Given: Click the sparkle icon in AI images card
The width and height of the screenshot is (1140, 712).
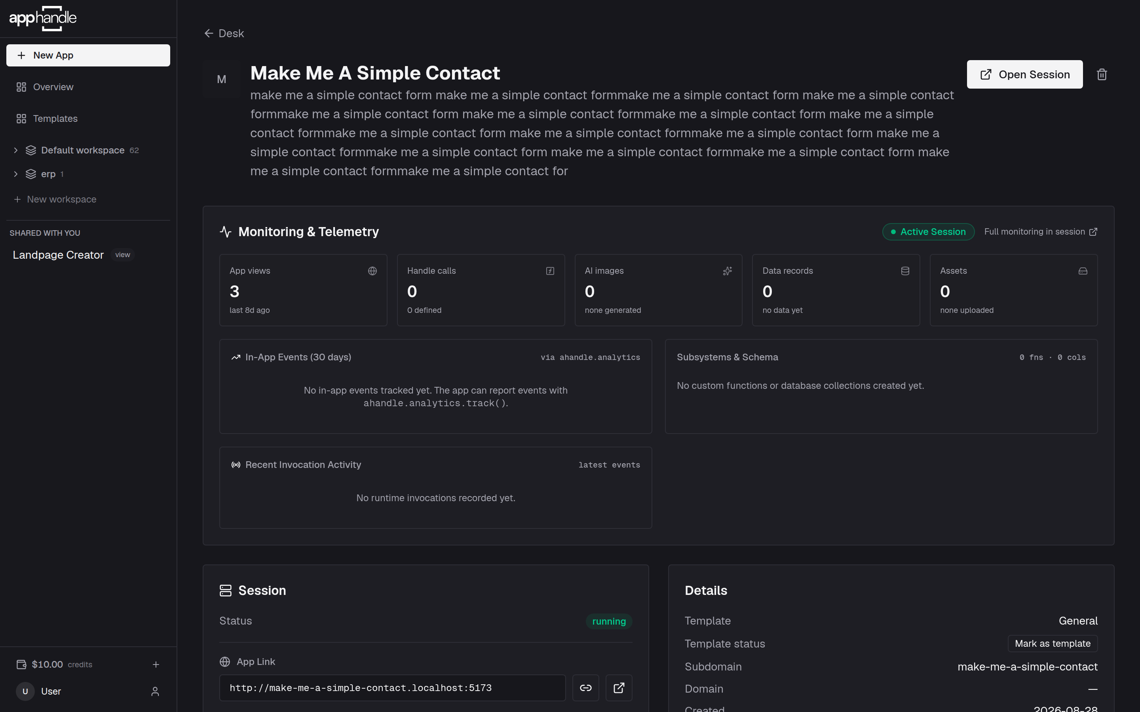Looking at the screenshot, I should click(727, 271).
